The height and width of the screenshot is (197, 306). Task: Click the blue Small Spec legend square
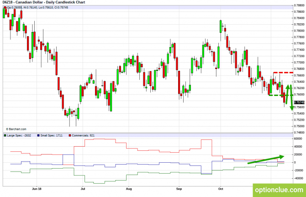pyautogui.click(x=38, y=135)
